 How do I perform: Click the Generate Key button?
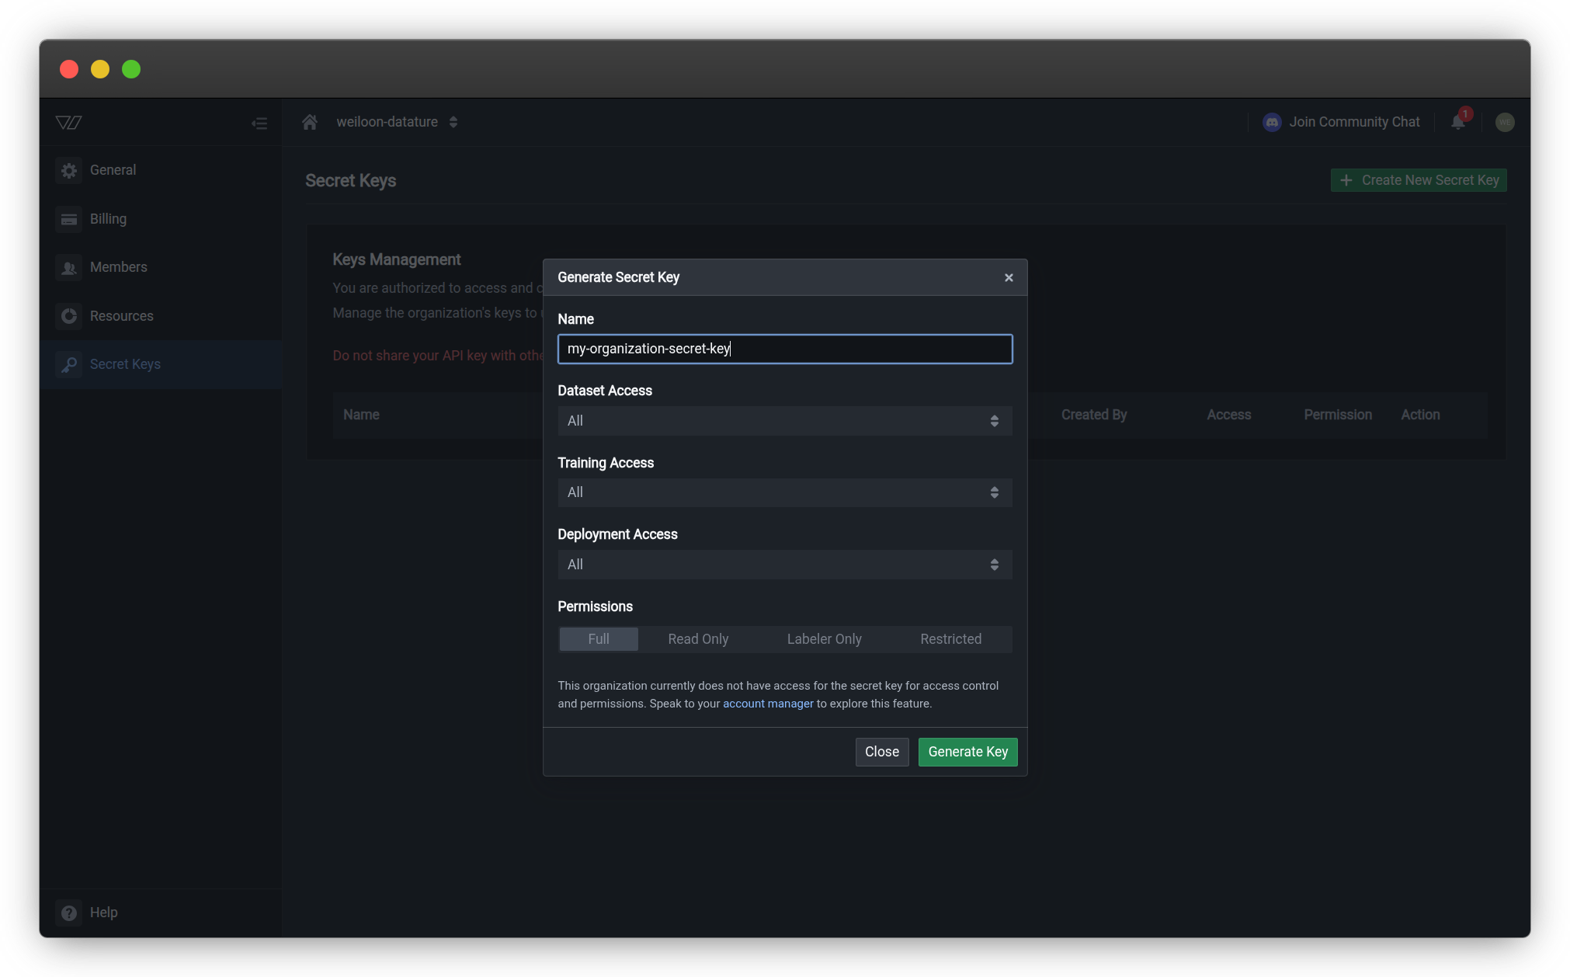point(967,752)
